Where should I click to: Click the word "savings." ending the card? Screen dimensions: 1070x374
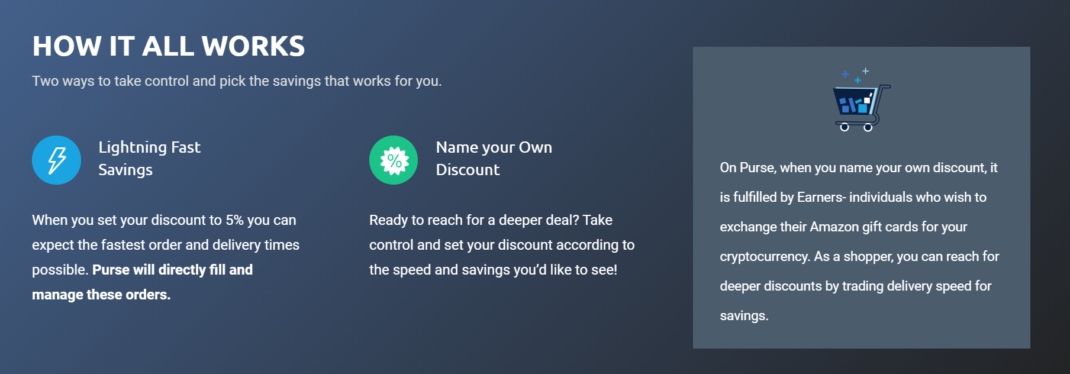click(744, 316)
